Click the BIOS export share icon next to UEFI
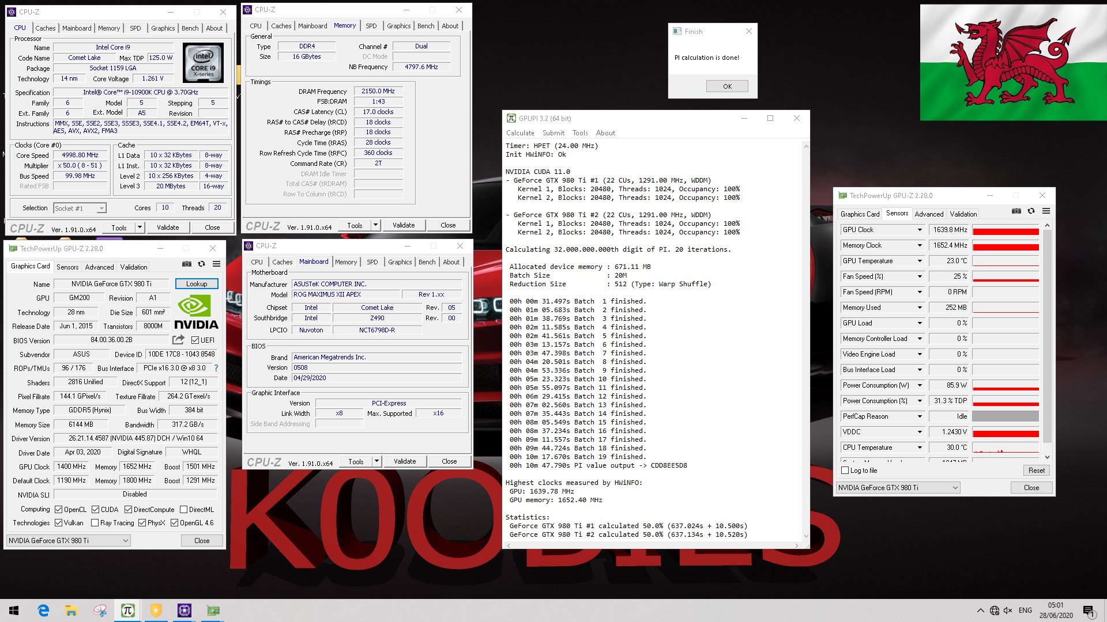 click(x=178, y=340)
